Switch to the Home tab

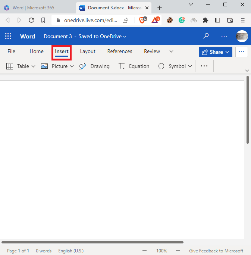37,52
